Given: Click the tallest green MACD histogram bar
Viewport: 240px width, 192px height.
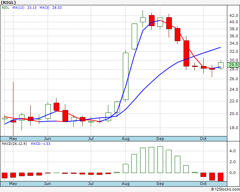Looking at the screenshot, I should tap(160, 160).
